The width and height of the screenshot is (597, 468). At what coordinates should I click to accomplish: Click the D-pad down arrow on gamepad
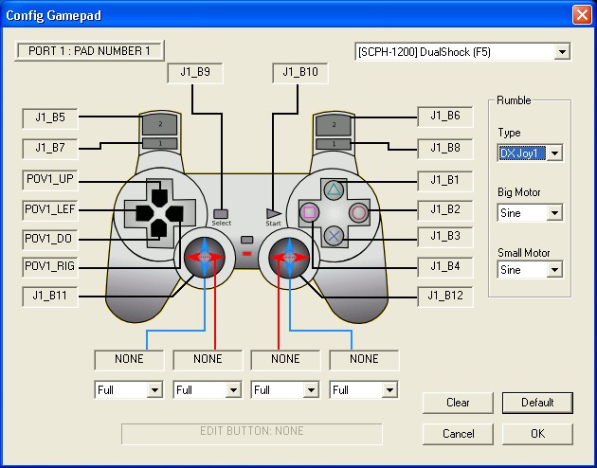click(x=159, y=228)
